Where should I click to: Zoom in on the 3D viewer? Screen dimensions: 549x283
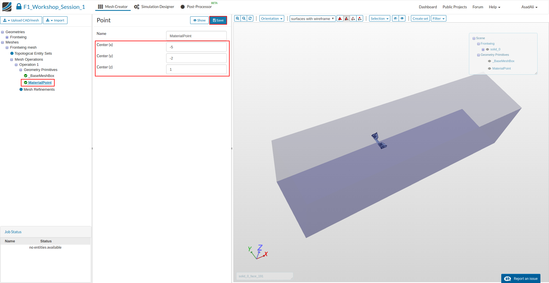pyautogui.click(x=237, y=19)
